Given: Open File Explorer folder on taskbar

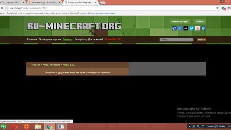Looking at the screenshot, I should 38,127.
